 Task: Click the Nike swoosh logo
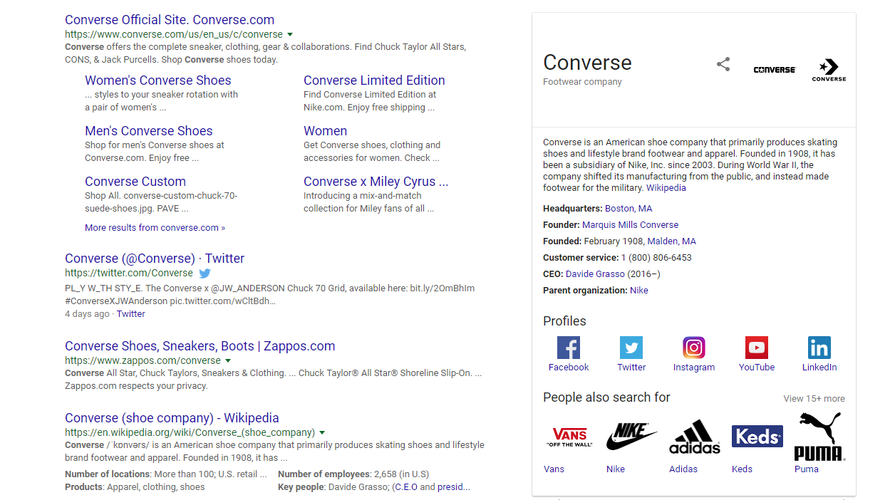(632, 437)
